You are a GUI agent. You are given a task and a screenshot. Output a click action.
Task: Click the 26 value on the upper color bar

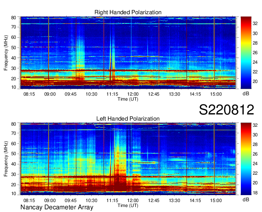coord(255,53)
